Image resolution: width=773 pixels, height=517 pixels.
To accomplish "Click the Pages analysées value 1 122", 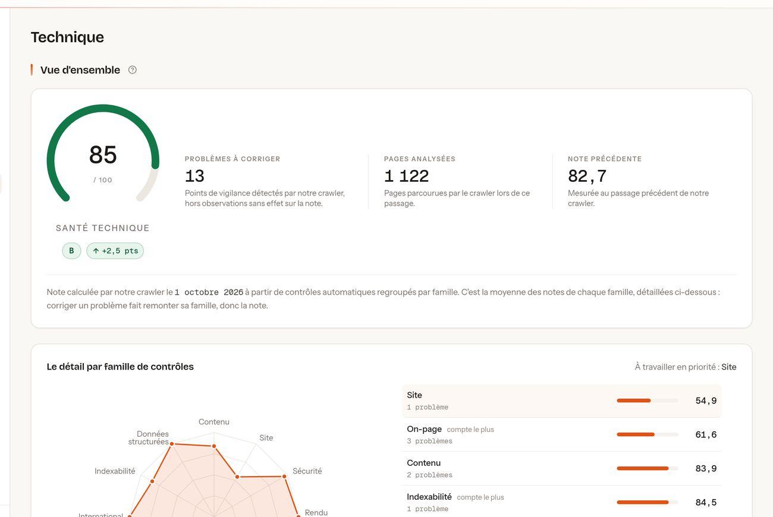I will pyautogui.click(x=406, y=176).
